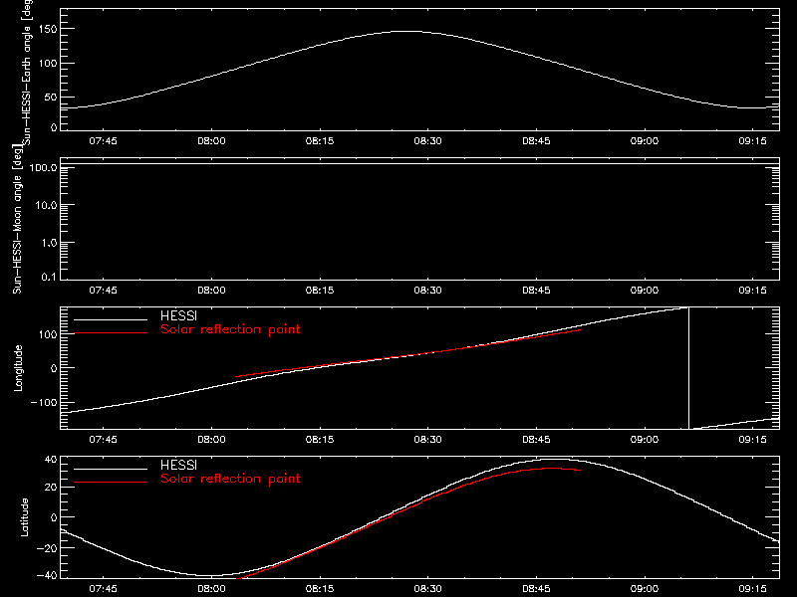Click the peak of the Earth angle curve

[406, 32]
